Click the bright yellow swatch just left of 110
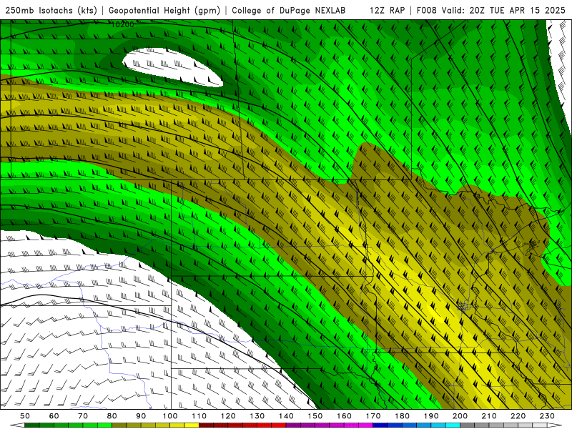This screenshot has width=572, height=429. coord(192,425)
